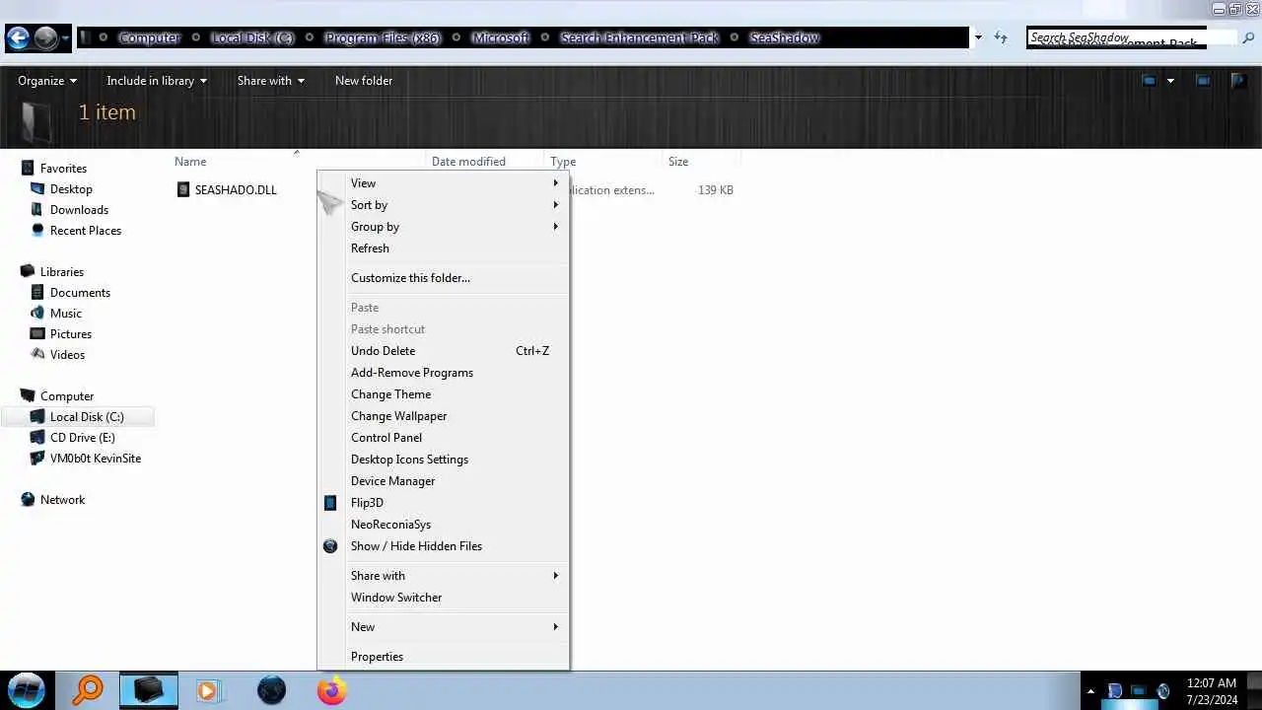Click the Flip3D icon in context menu
Viewport: 1262px width, 710px height.
pos(330,503)
